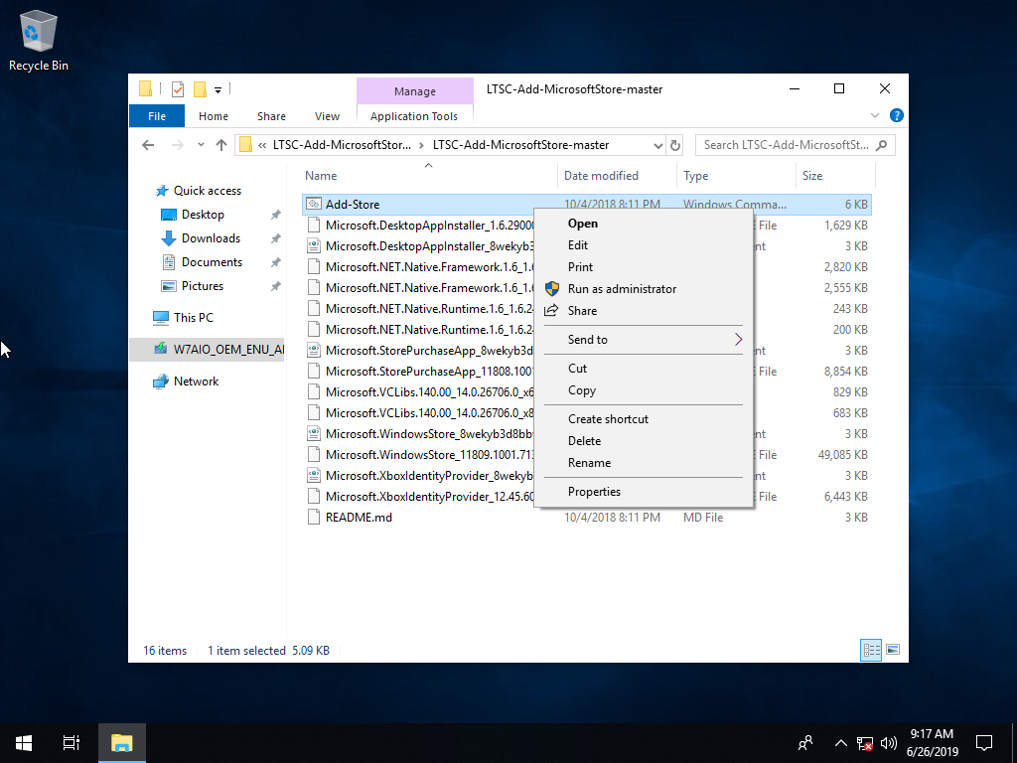Viewport: 1017px width, 763px height.
Task: Open Desktop in the navigation pane
Action: (192, 215)
